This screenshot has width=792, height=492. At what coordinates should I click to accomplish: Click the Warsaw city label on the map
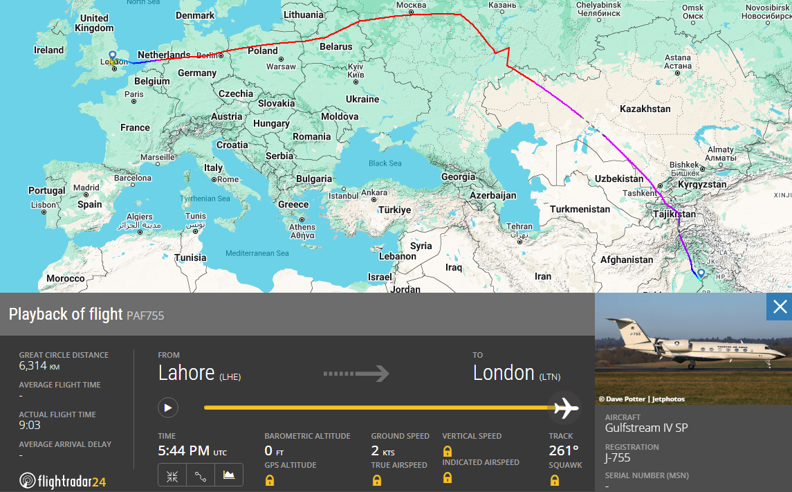281,66
